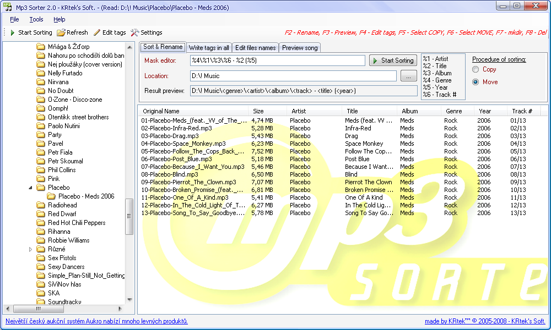Select file 08-Placebo-Blind.mp3
551x330 pixels.
pos(169,175)
